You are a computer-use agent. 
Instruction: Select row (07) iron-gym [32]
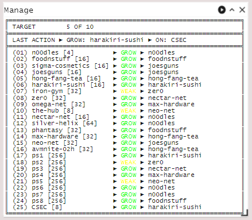(x=107, y=91)
